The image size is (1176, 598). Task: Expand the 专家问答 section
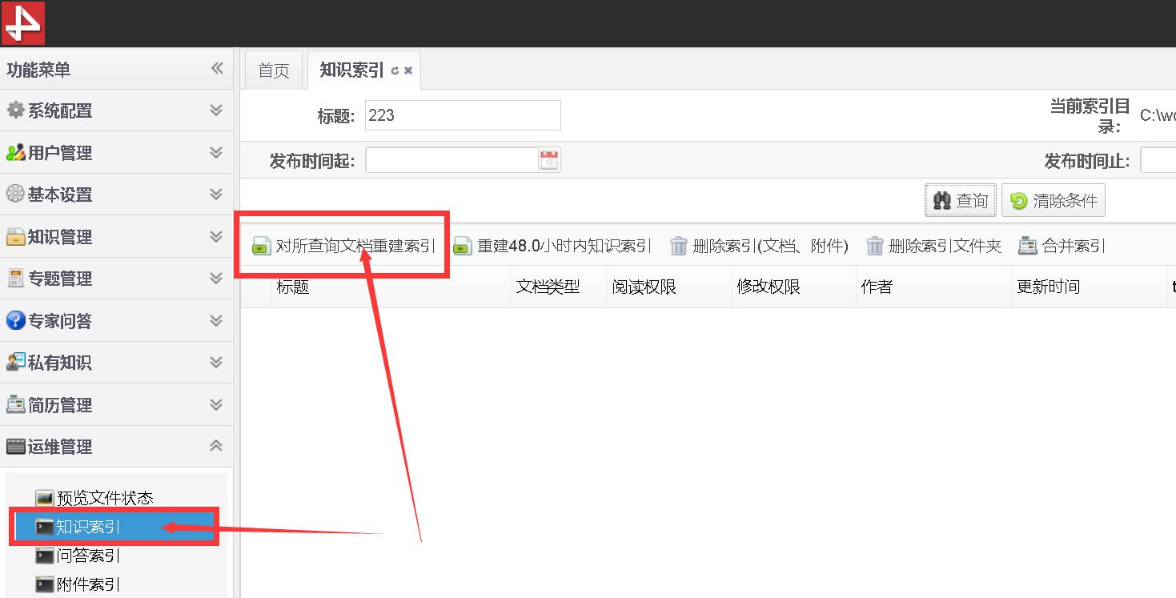tap(215, 320)
